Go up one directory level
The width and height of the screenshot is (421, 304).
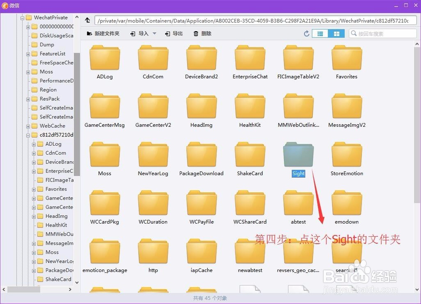point(88,20)
